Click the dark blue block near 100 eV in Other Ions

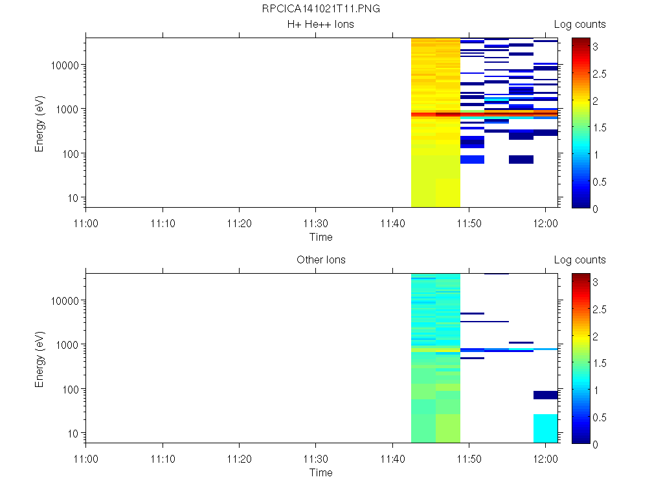(x=545, y=395)
